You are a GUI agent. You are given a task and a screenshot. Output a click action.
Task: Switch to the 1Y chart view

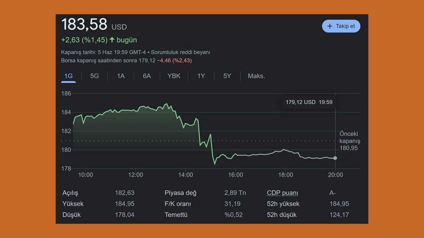click(x=201, y=76)
